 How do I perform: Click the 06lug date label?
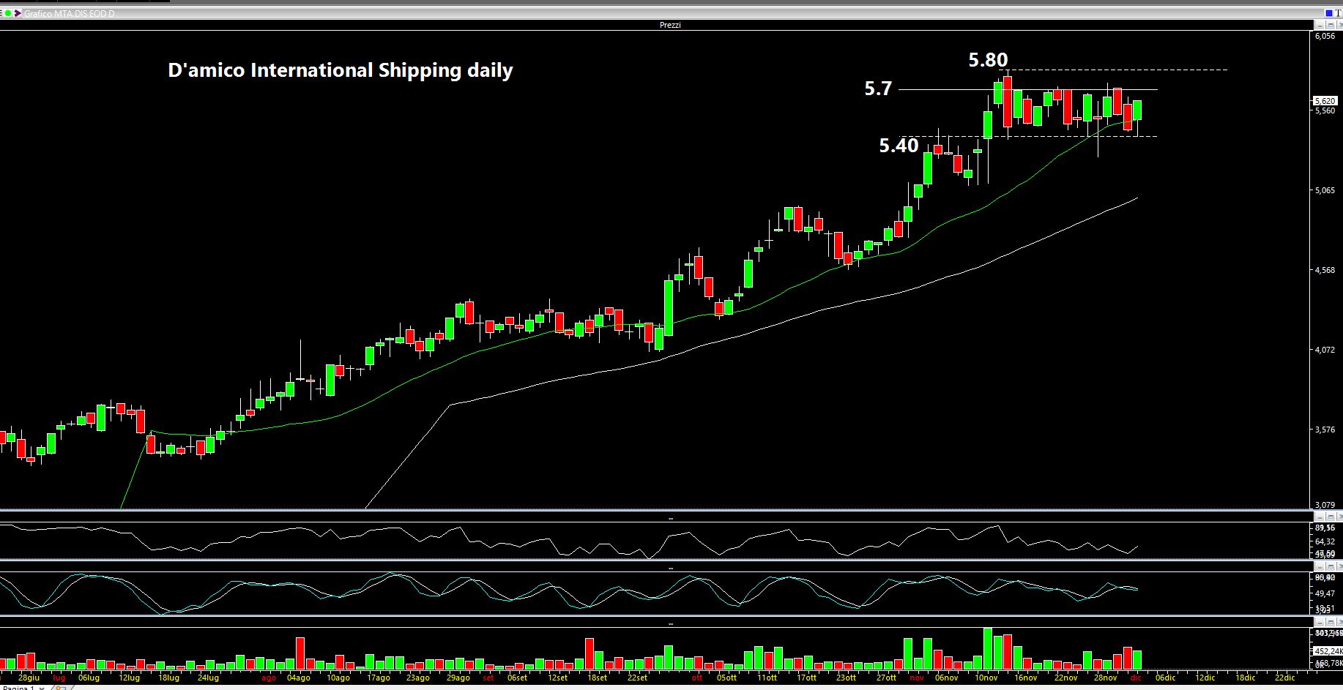pyautogui.click(x=89, y=678)
